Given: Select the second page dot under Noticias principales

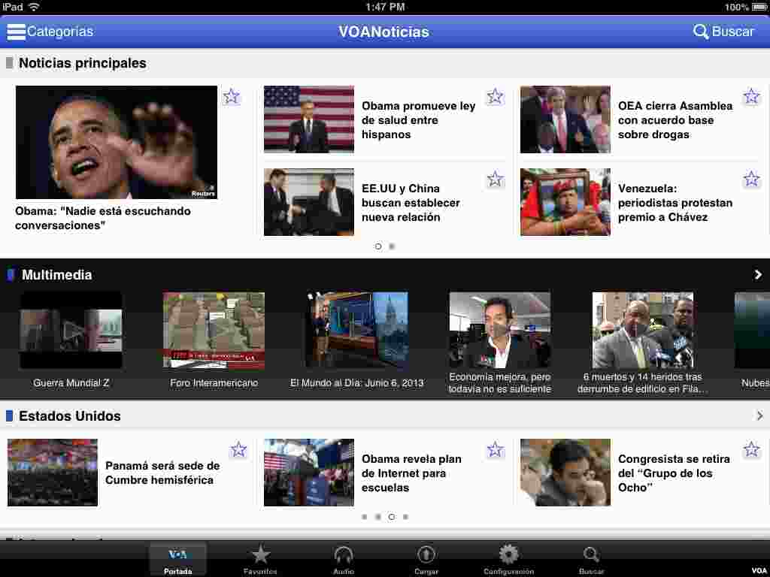Looking at the screenshot, I should tap(391, 246).
